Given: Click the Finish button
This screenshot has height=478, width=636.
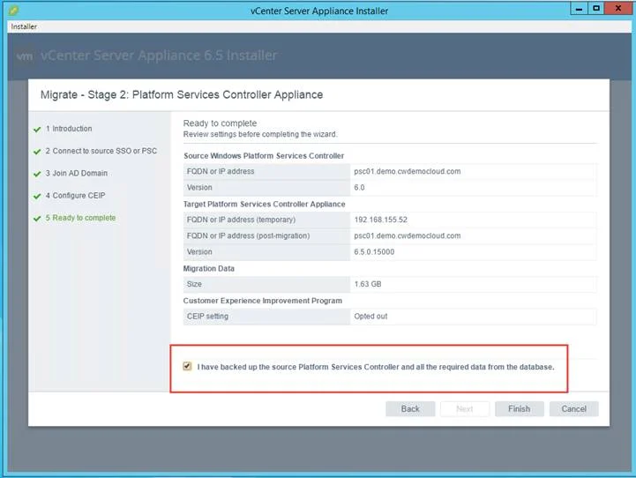Looking at the screenshot, I should 520,408.
